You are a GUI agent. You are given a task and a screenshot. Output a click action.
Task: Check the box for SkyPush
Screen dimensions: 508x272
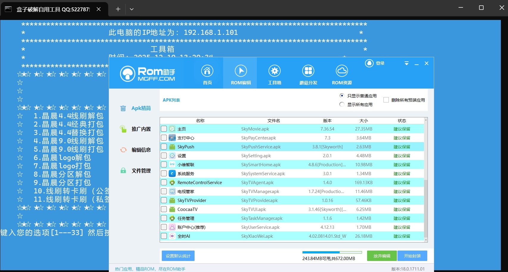coord(164,147)
